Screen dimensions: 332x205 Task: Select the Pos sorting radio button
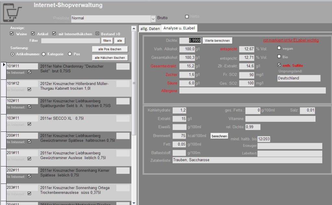[70, 54]
